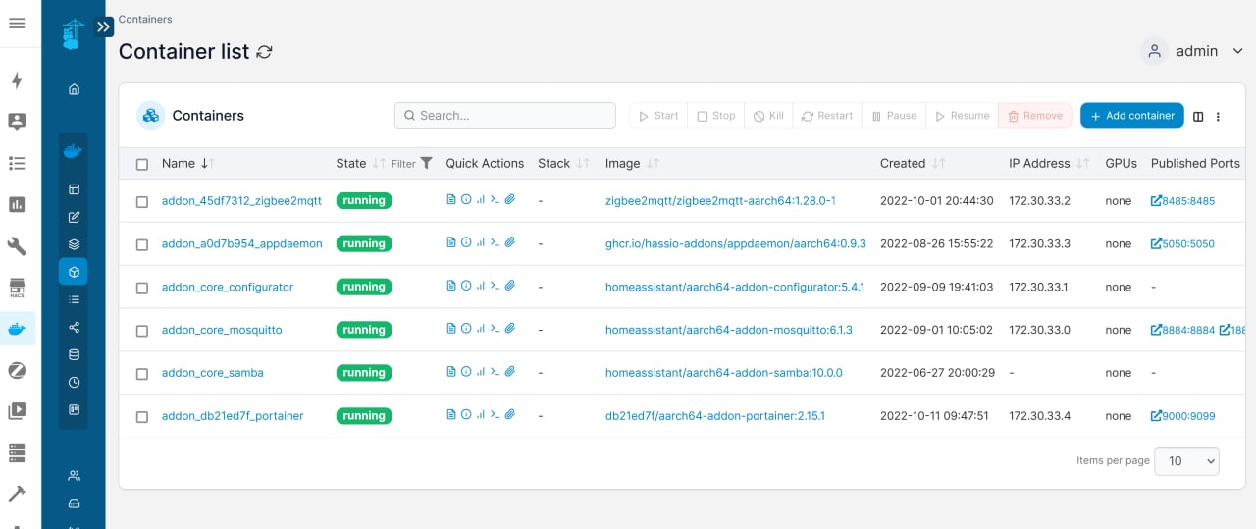Expand Portainer sidebar with double-chevron button
Viewport: 1256px width, 529px height.
pyautogui.click(x=103, y=27)
